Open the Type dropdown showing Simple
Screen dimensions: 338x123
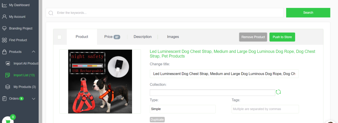click(x=183, y=109)
